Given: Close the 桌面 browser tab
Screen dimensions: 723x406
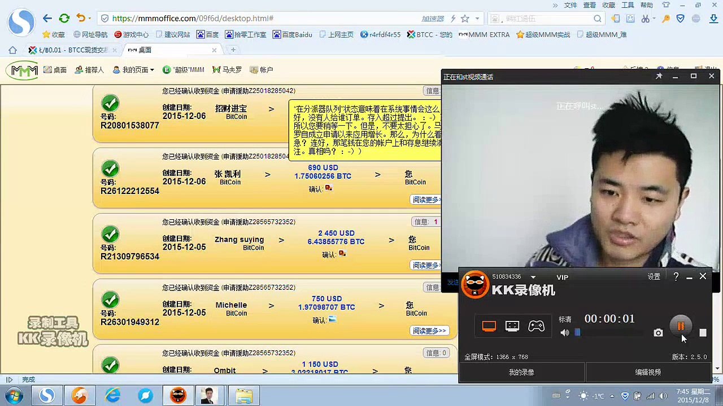Looking at the screenshot, I should 214,50.
